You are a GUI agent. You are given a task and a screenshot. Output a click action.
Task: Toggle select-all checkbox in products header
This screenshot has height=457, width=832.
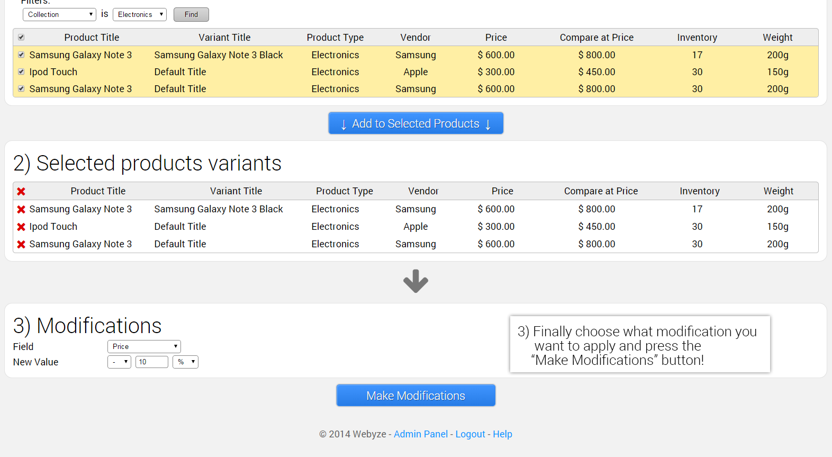(x=21, y=37)
